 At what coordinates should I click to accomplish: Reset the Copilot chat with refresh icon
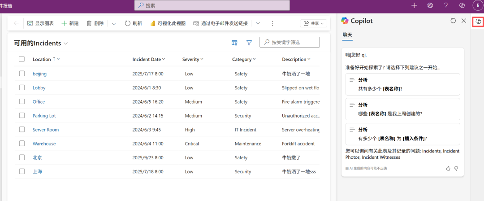click(x=453, y=21)
